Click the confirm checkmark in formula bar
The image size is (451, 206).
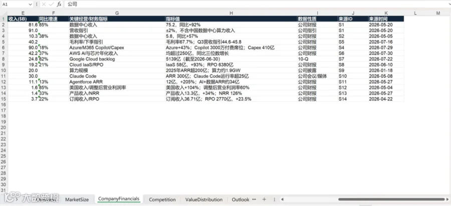click(x=51, y=4)
